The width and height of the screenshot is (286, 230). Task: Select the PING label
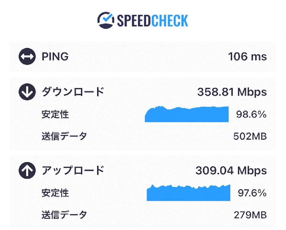click(x=55, y=56)
